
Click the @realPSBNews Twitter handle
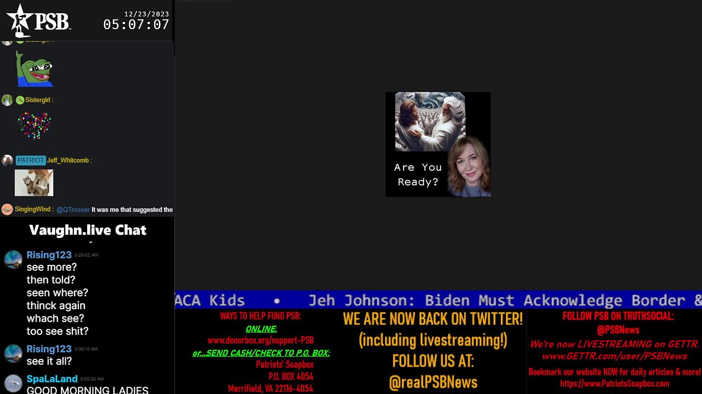[x=433, y=383]
